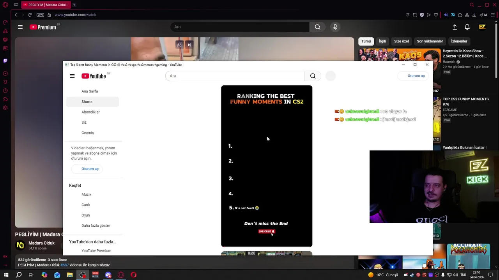The image size is (499, 280).
Task: Open popup YouTube hamburger guide menu
Action: [72, 76]
